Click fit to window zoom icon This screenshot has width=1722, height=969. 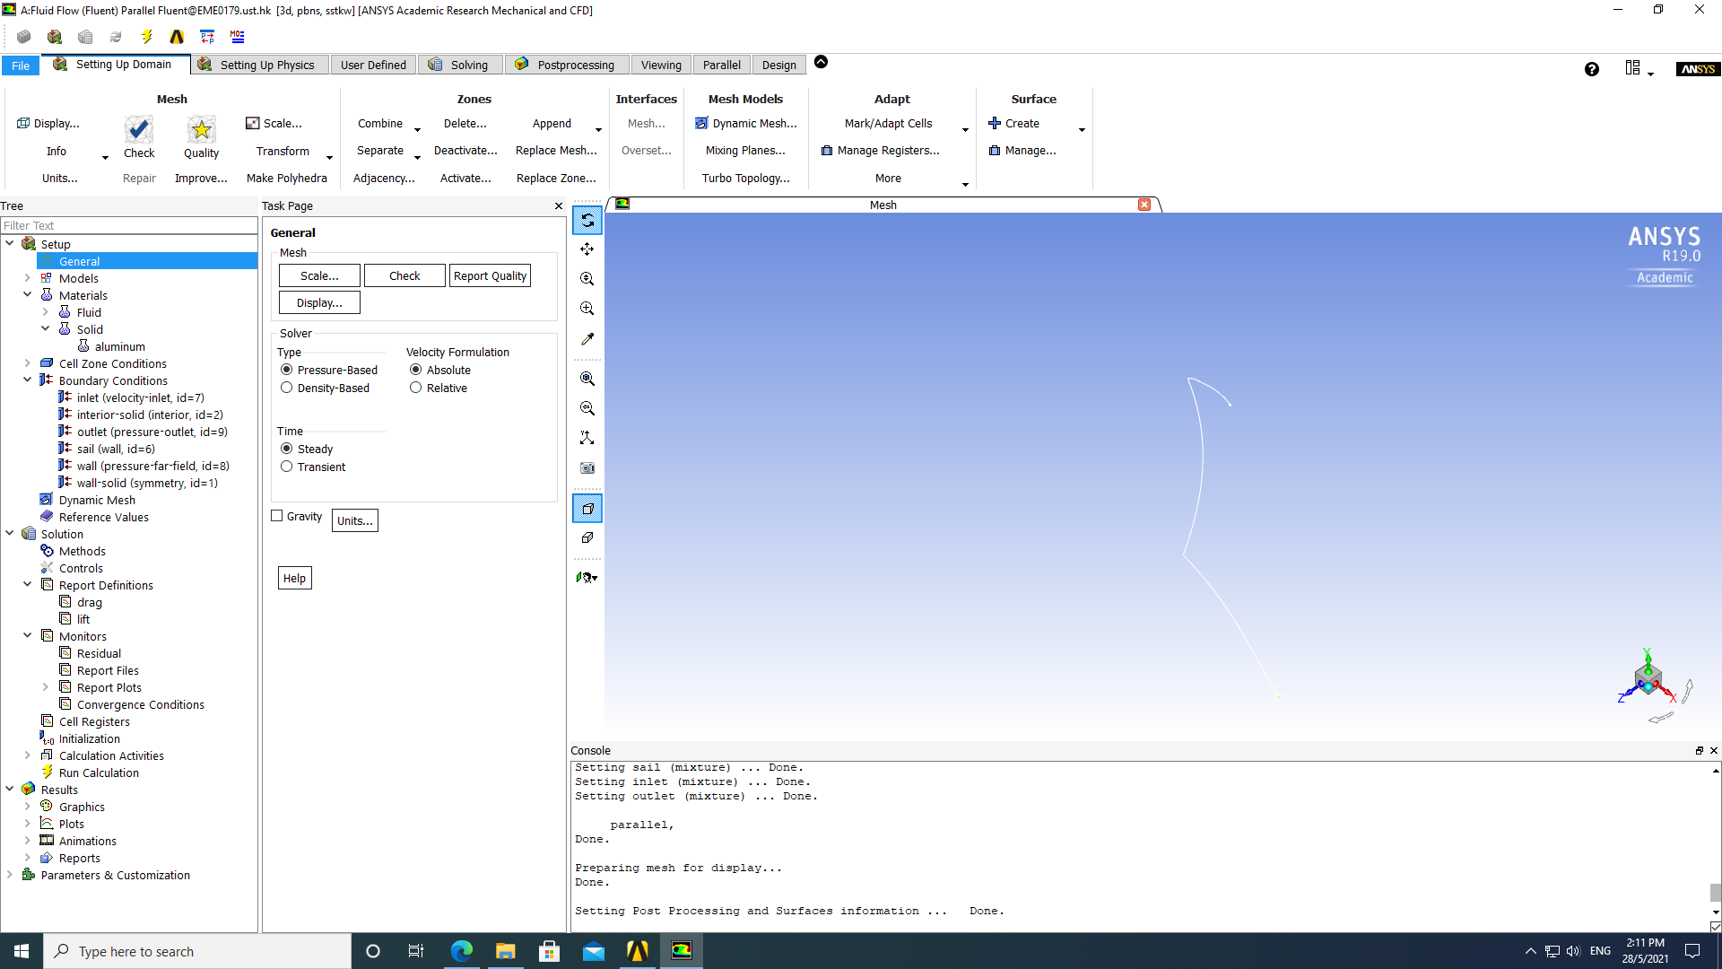(587, 379)
